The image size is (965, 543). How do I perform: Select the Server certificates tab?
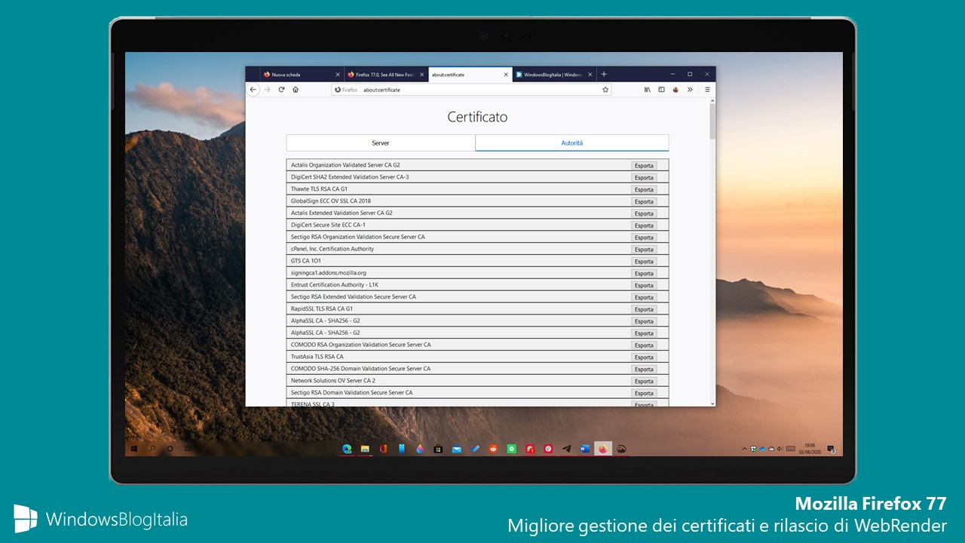381,143
